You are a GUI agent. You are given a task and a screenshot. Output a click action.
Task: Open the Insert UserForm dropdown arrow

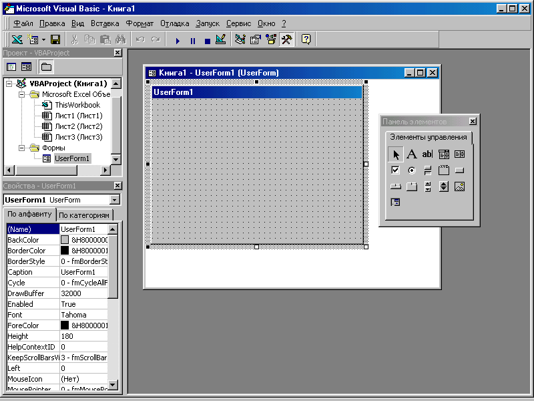coord(43,40)
